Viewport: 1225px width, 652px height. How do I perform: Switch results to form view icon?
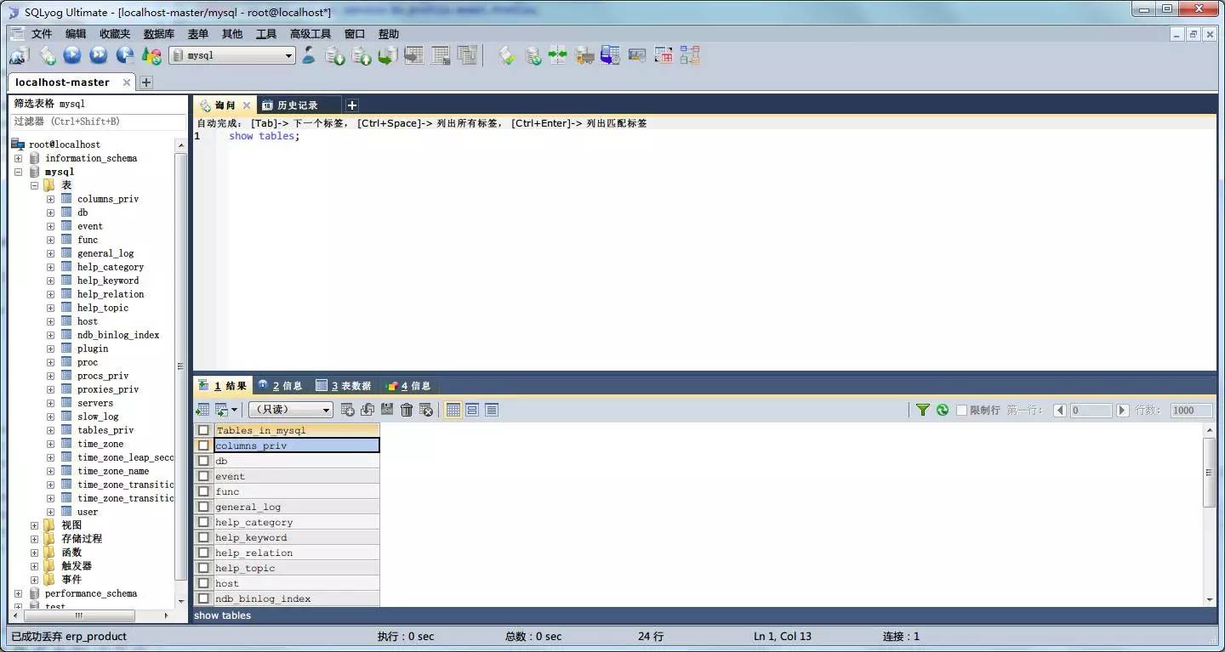pyautogui.click(x=472, y=410)
